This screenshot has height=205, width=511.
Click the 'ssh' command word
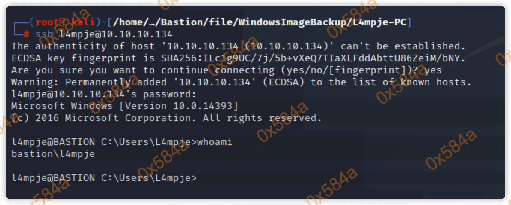pos(45,34)
